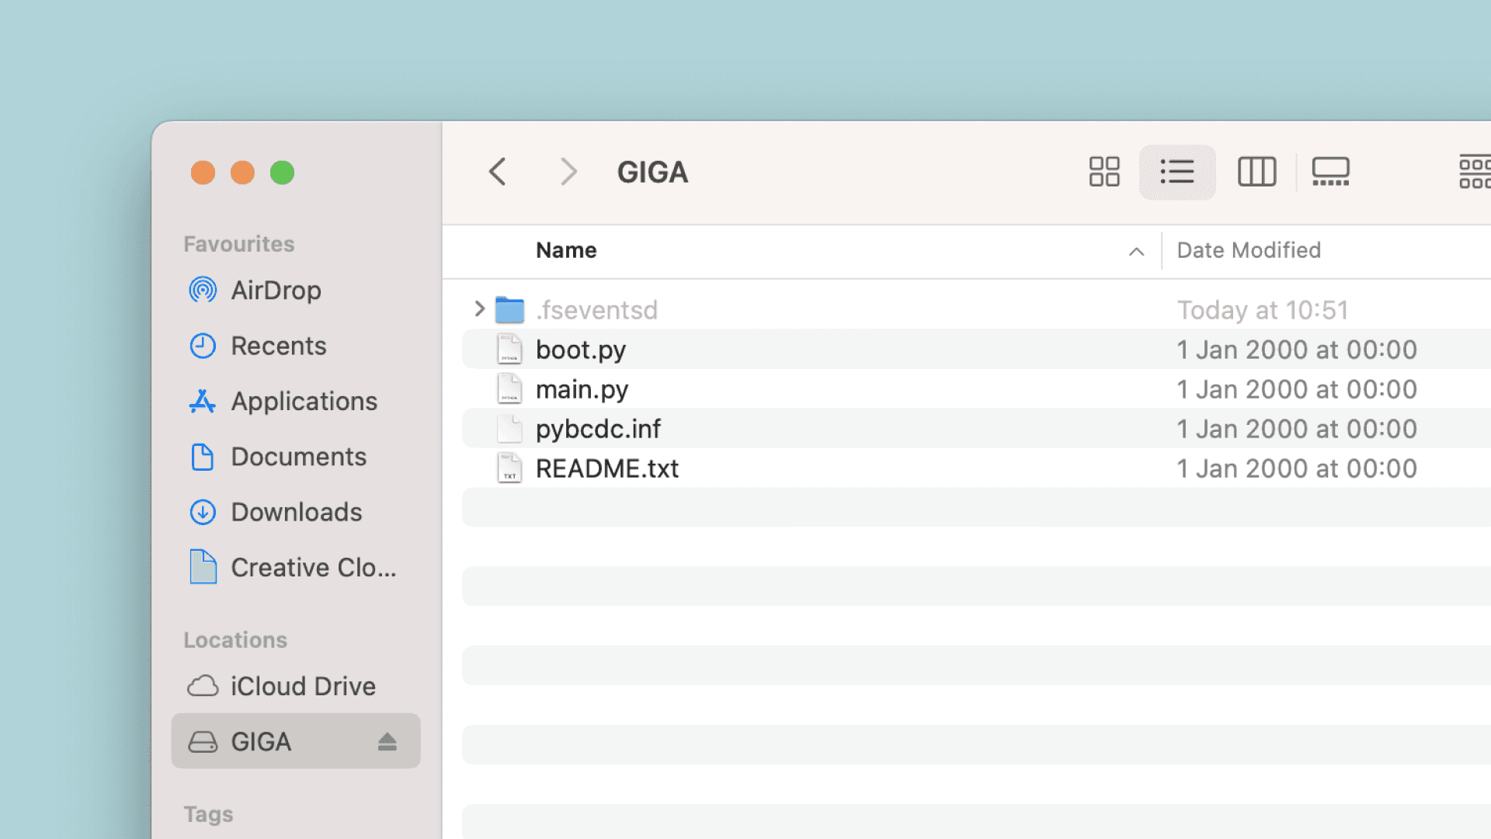Open iCloud Drive location
The height and width of the screenshot is (839, 1491).
pos(302,686)
